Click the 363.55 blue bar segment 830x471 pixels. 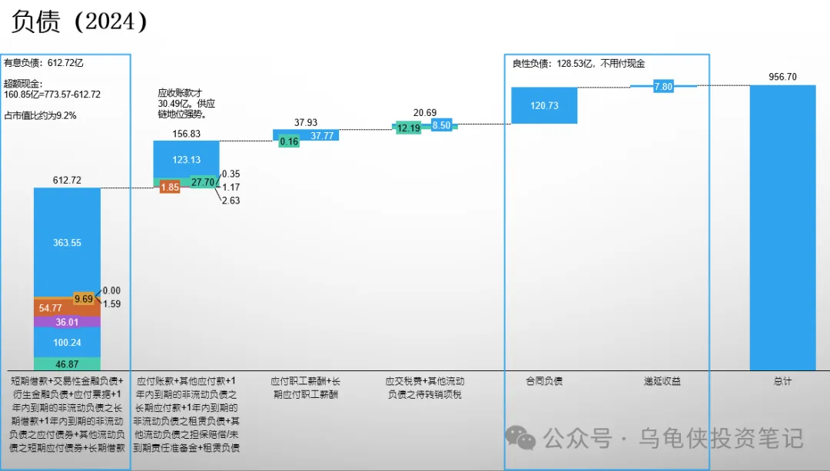point(67,242)
